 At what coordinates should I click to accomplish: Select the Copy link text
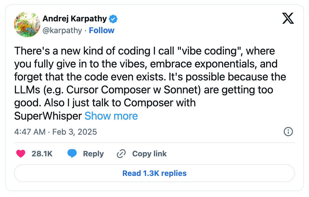pos(149,154)
